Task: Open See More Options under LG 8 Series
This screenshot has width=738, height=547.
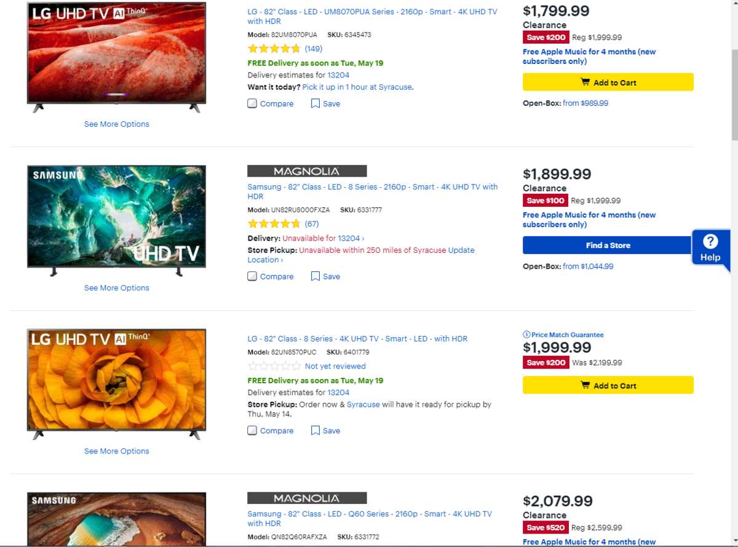Action: pyautogui.click(x=117, y=451)
